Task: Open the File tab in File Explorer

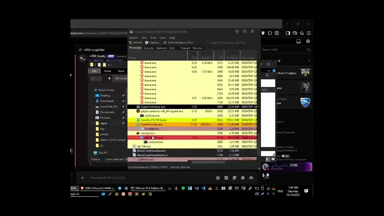Action: point(94,71)
